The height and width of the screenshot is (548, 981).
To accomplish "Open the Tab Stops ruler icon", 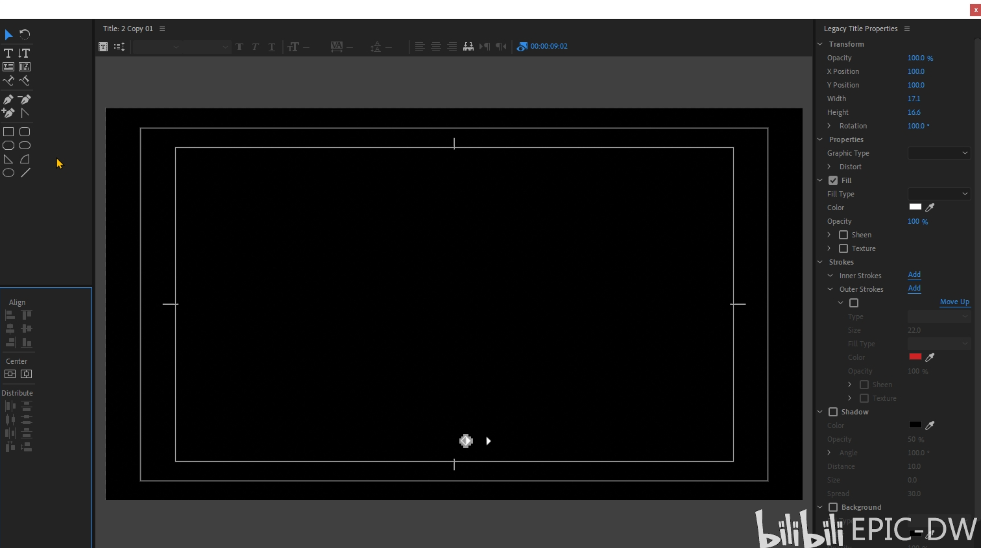I will pos(468,47).
